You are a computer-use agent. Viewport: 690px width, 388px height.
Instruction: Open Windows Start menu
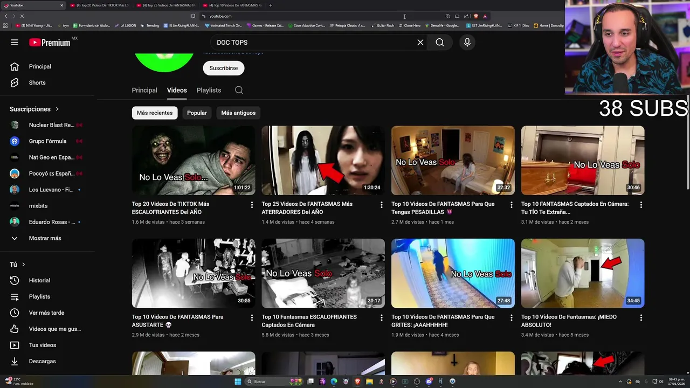pos(238,382)
